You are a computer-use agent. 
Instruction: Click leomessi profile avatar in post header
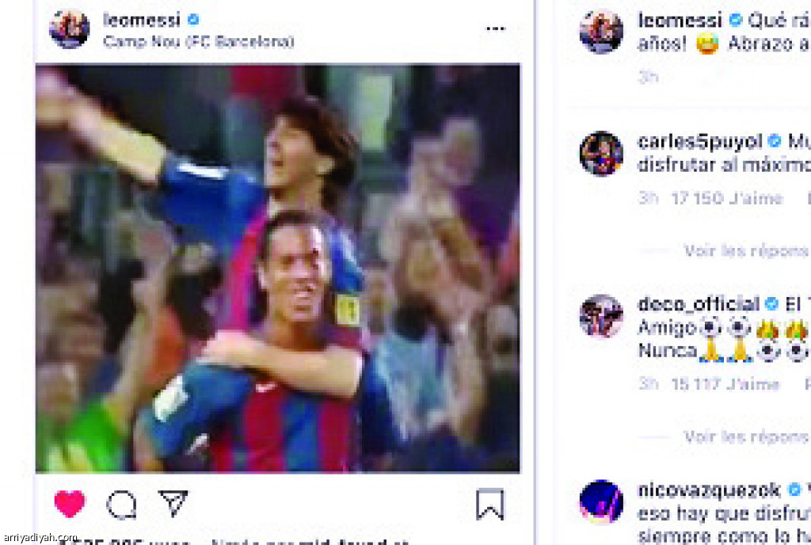(70, 29)
